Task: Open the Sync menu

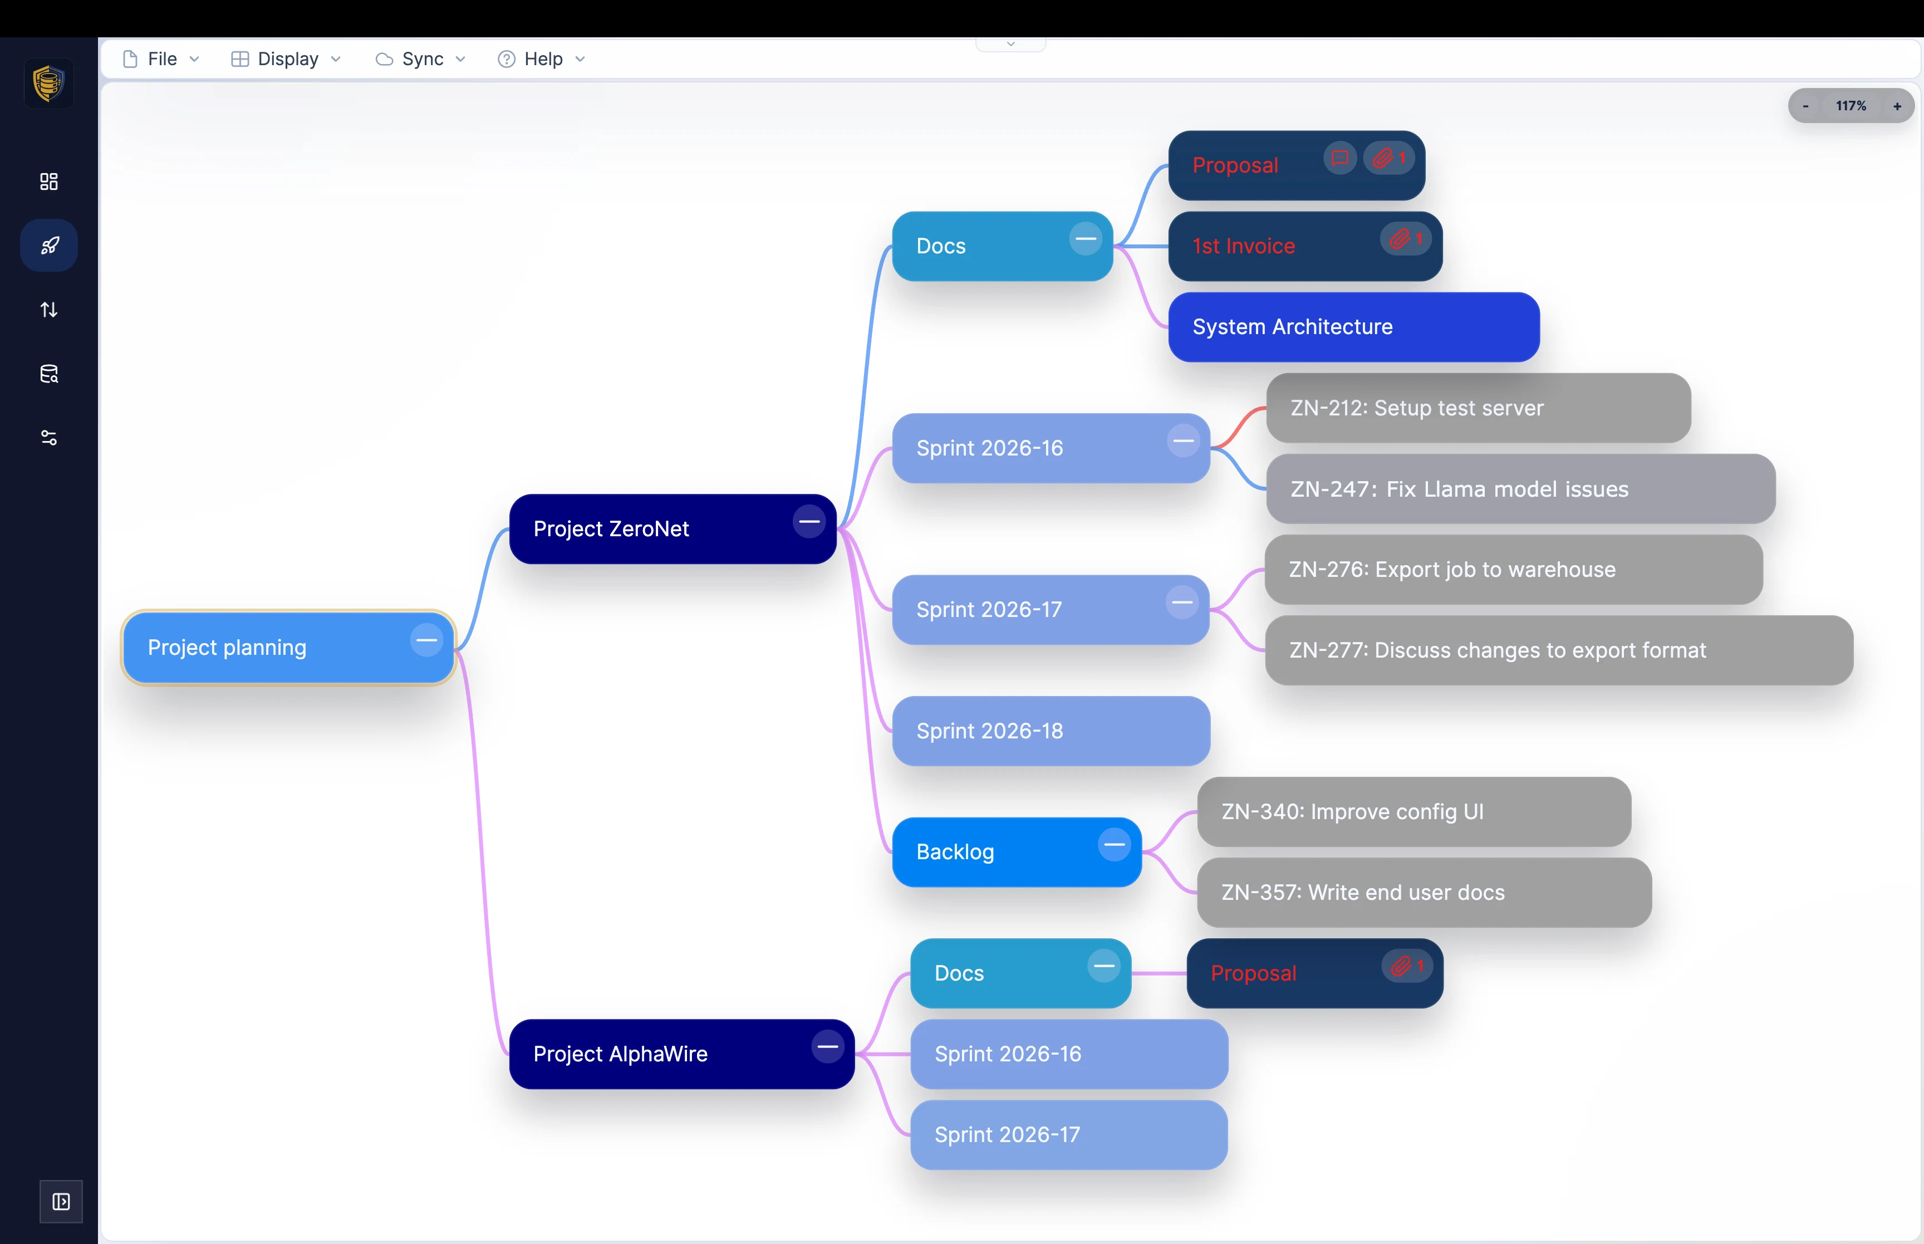Action: (x=421, y=59)
